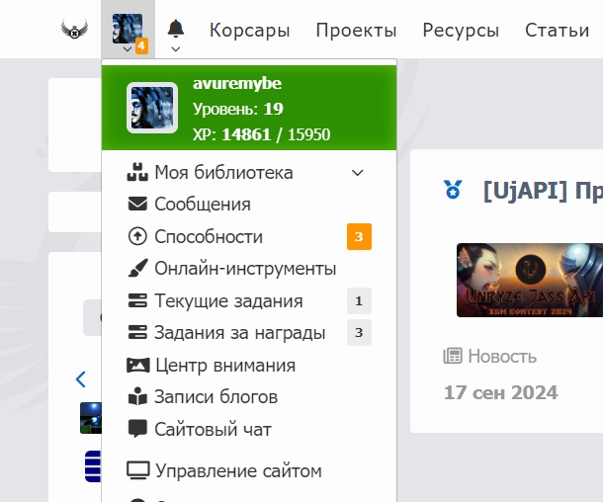Open Онлайн-инструменты
Screen dimensions: 603x502
[x=245, y=269]
